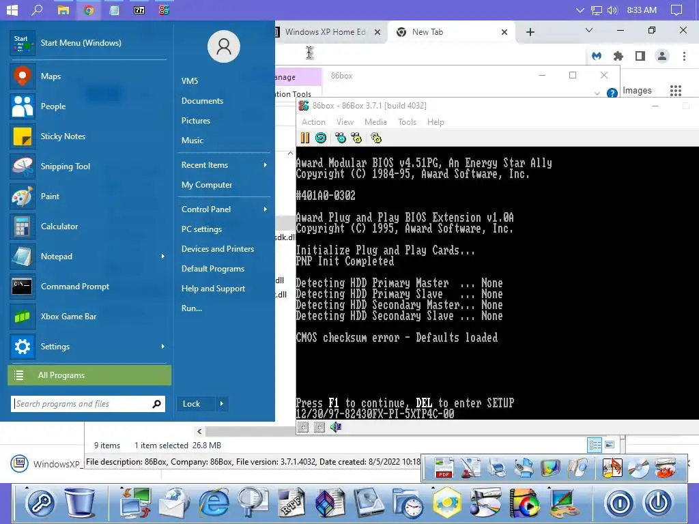Switch to Windows XP Home Ed Chrome tab
The image size is (699, 524).
(326, 32)
